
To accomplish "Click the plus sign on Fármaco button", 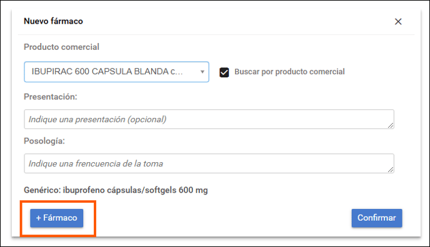I will tap(38, 218).
